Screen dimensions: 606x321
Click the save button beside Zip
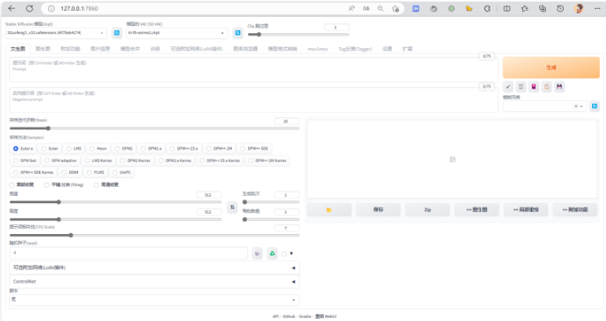(378, 210)
